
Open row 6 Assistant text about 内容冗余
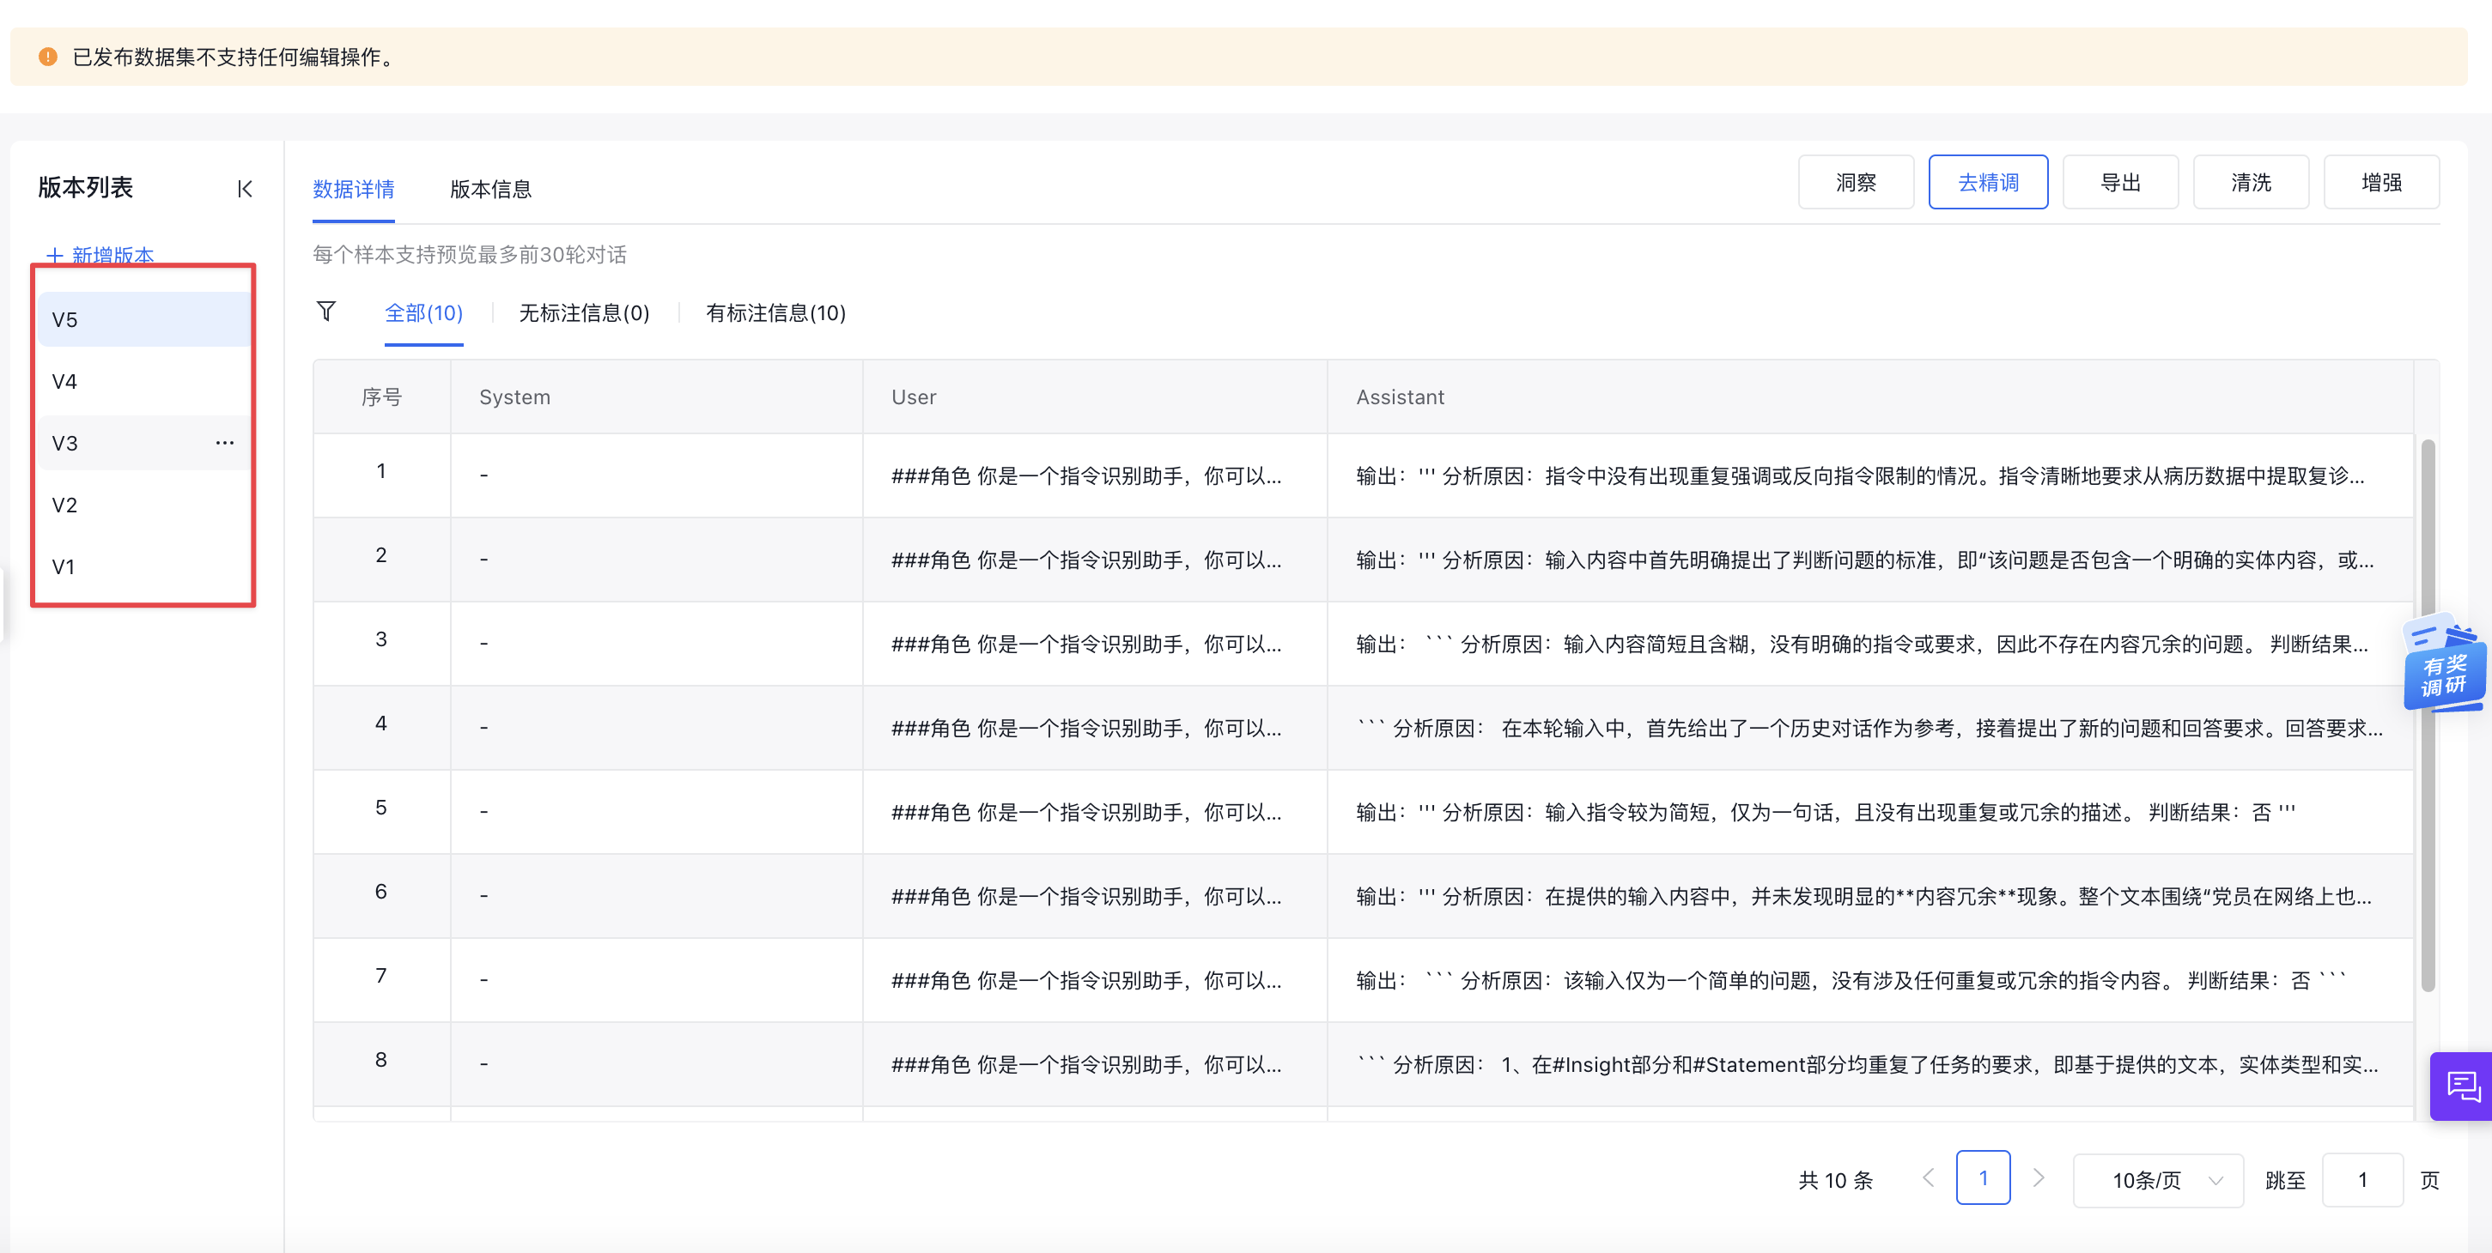1863,896
